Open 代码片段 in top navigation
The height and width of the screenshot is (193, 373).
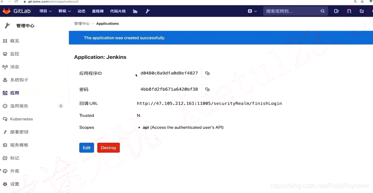[118, 11]
